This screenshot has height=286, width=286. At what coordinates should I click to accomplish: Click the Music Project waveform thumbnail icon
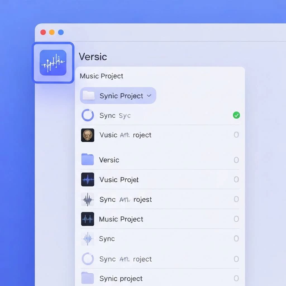pos(88,219)
